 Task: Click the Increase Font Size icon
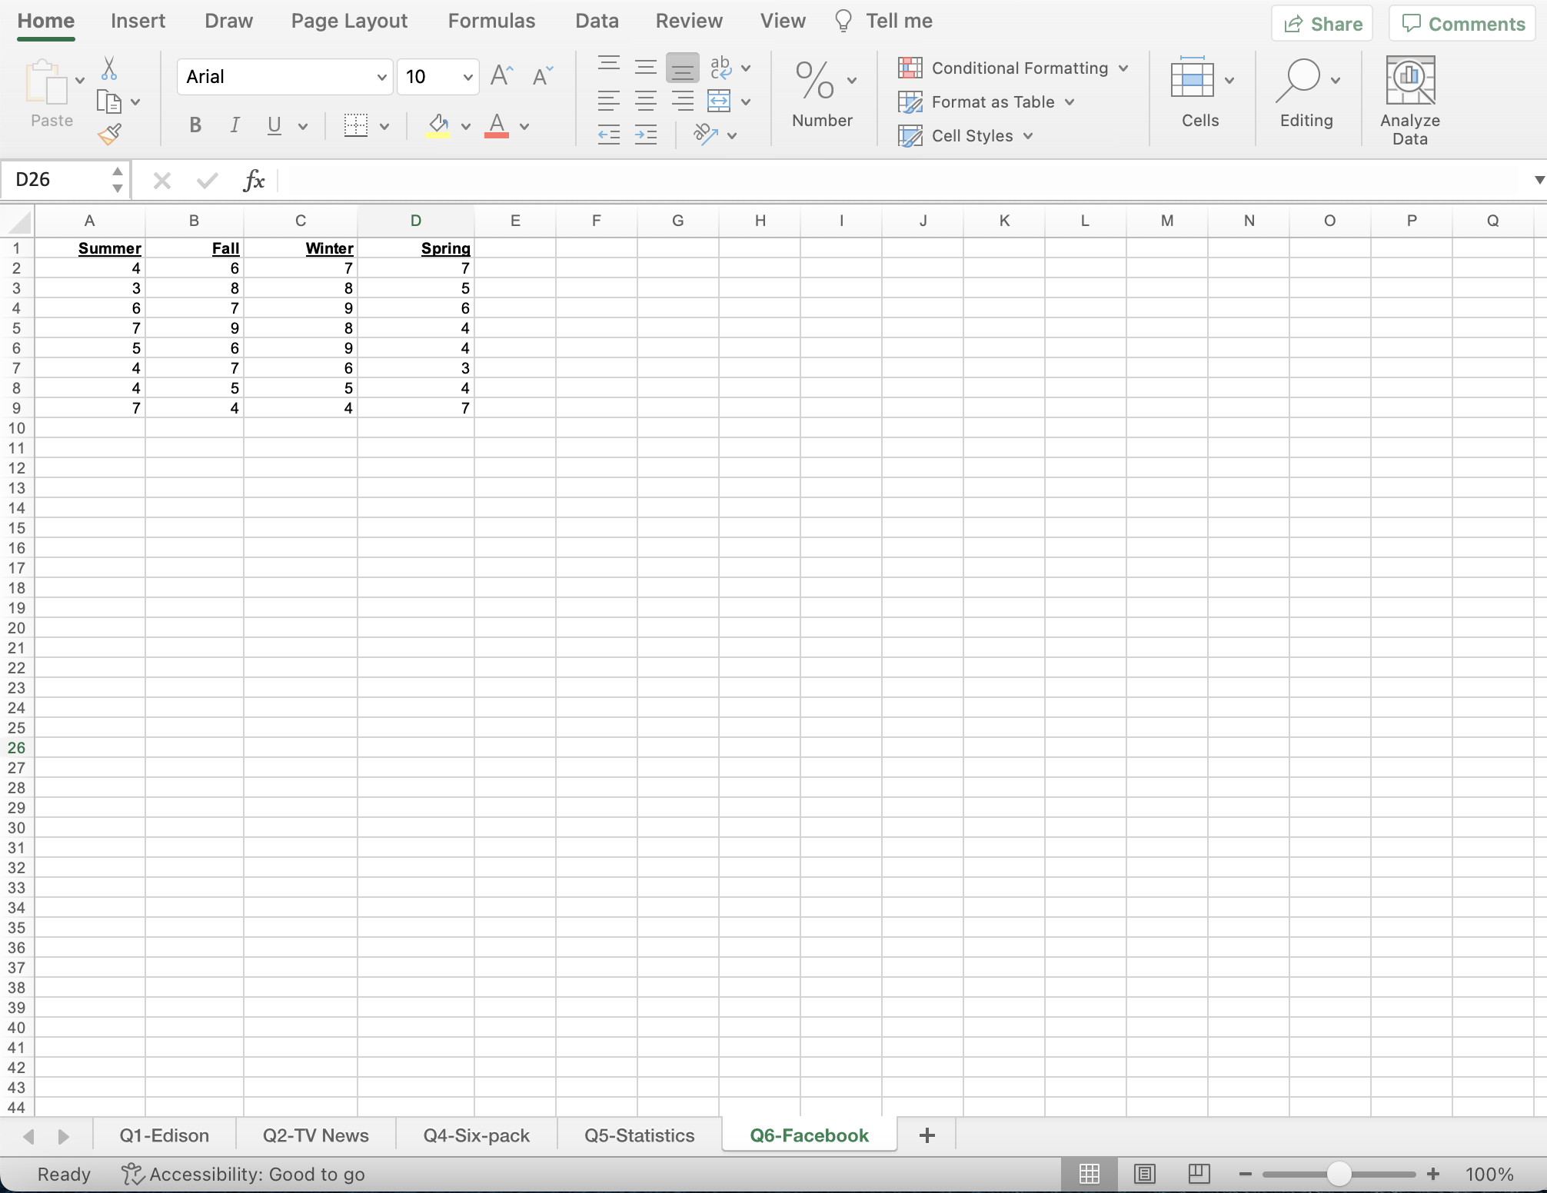[501, 75]
